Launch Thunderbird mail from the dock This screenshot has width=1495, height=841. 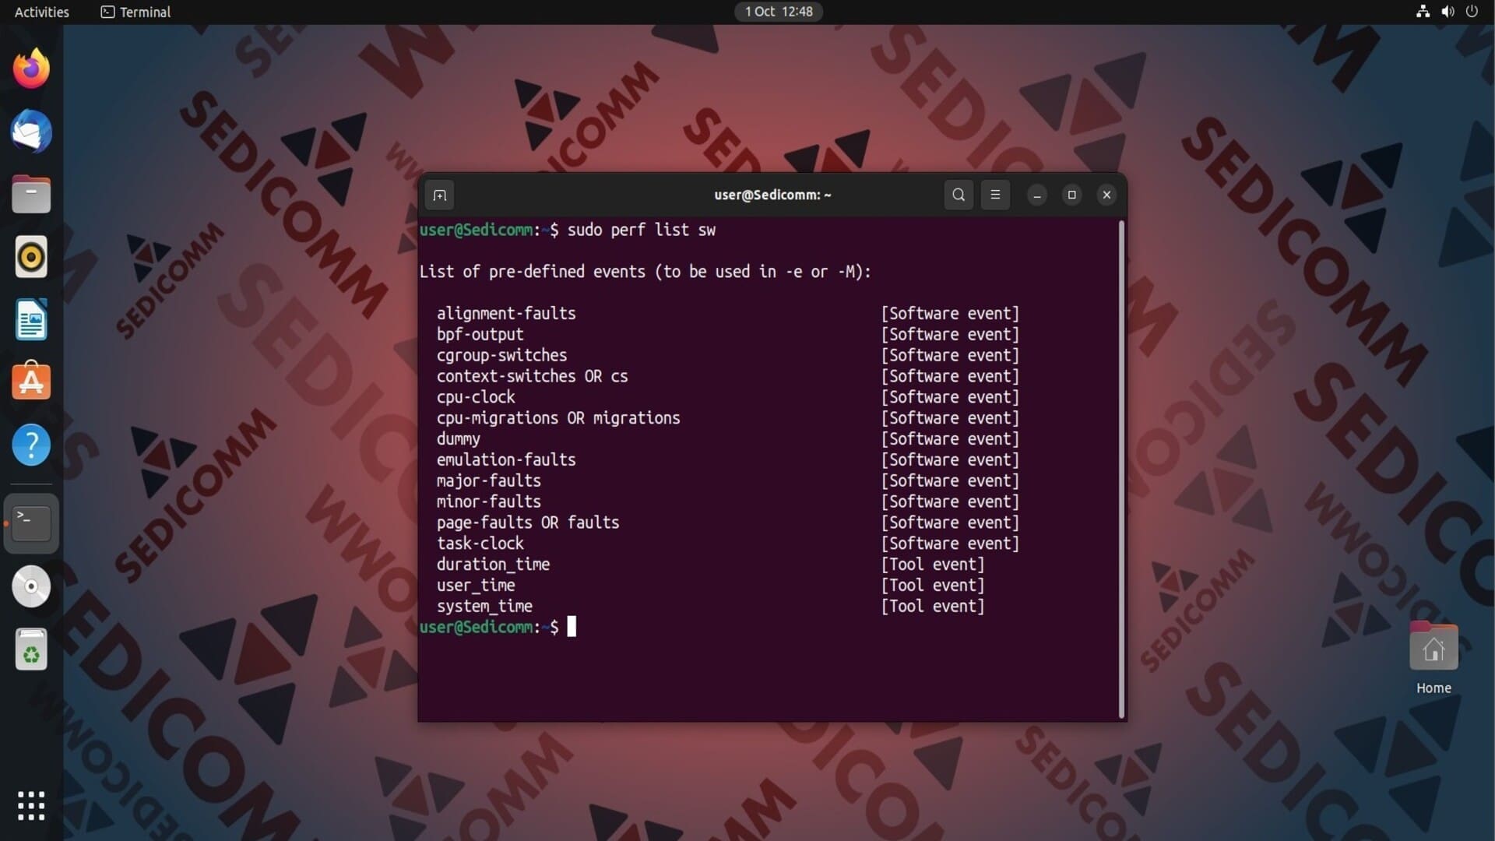31,131
